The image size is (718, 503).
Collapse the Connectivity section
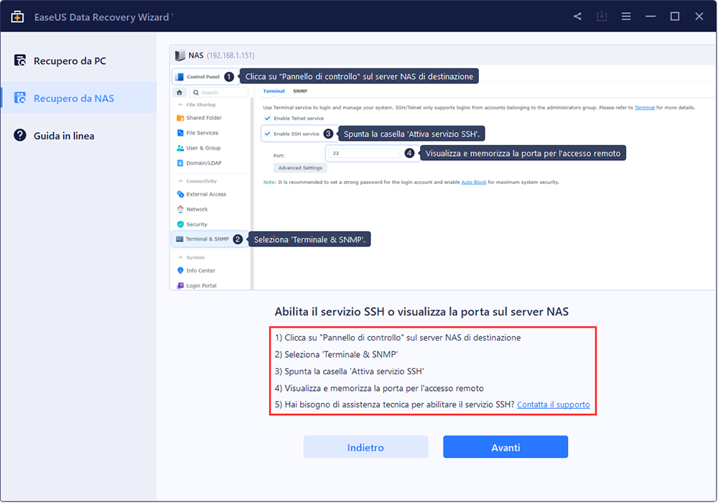(180, 181)
